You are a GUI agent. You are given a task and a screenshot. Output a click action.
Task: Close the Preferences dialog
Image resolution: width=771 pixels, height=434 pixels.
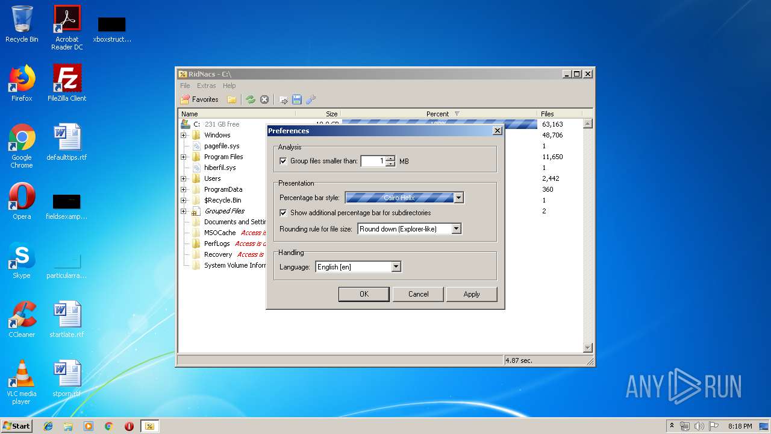pyautogui.click(x=497, y=130)
